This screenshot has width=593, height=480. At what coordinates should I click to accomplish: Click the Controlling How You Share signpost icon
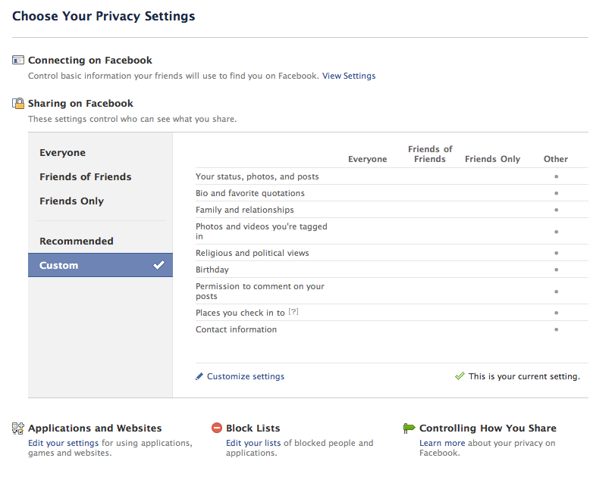coord(409,429)
